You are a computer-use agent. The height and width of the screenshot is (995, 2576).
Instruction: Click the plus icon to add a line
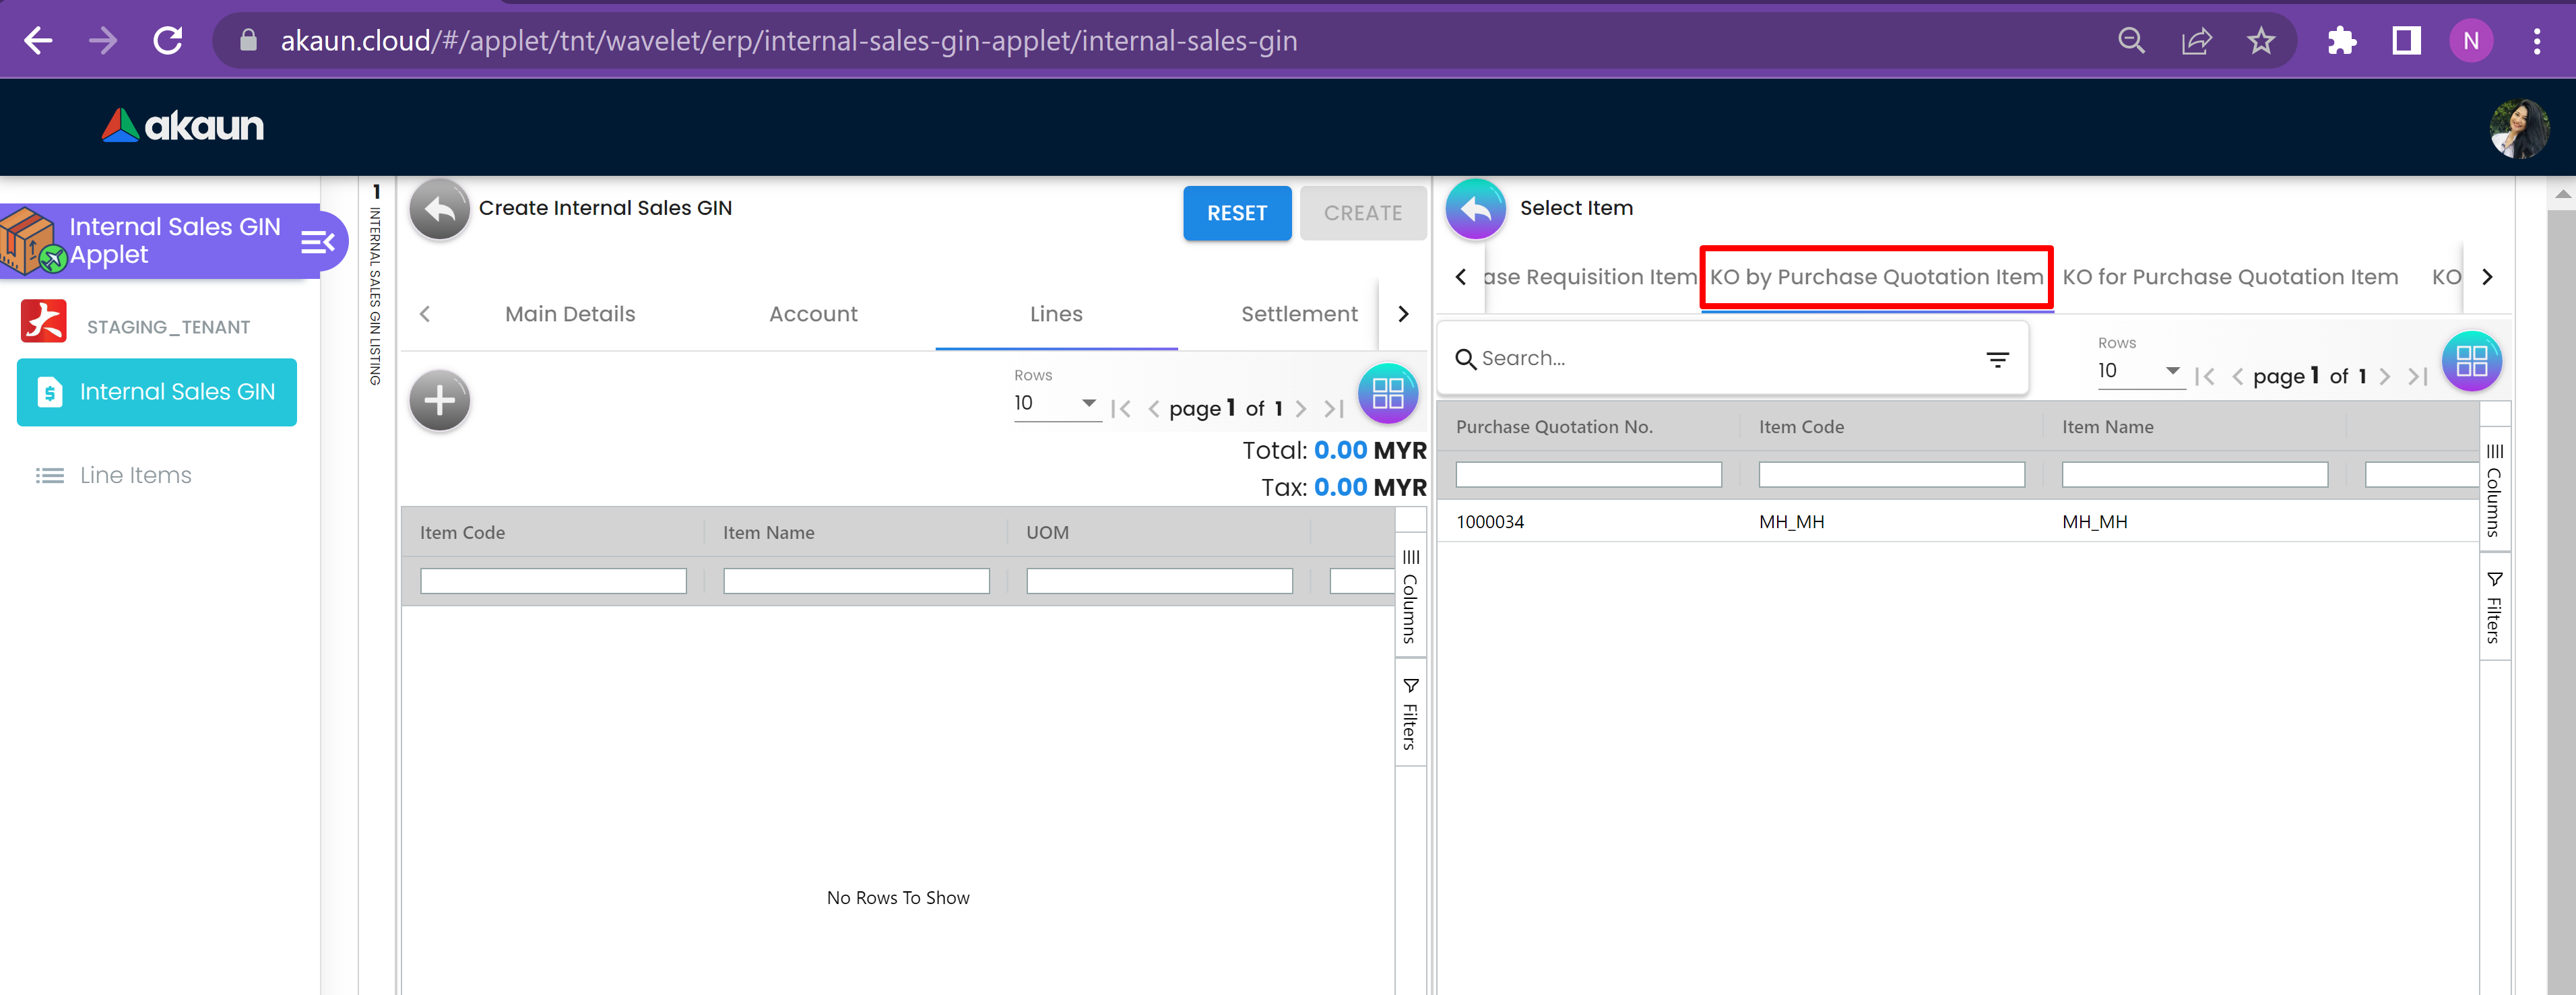point(439,401)
